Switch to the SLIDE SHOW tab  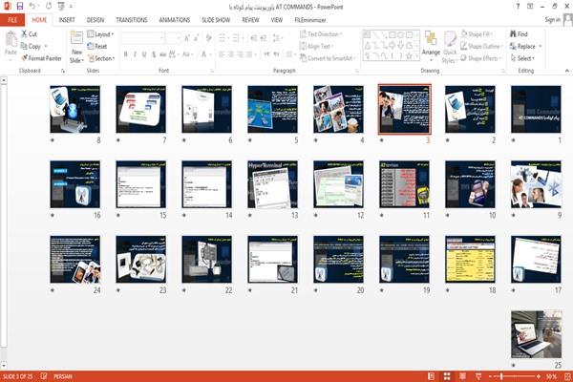click(216, 20)
